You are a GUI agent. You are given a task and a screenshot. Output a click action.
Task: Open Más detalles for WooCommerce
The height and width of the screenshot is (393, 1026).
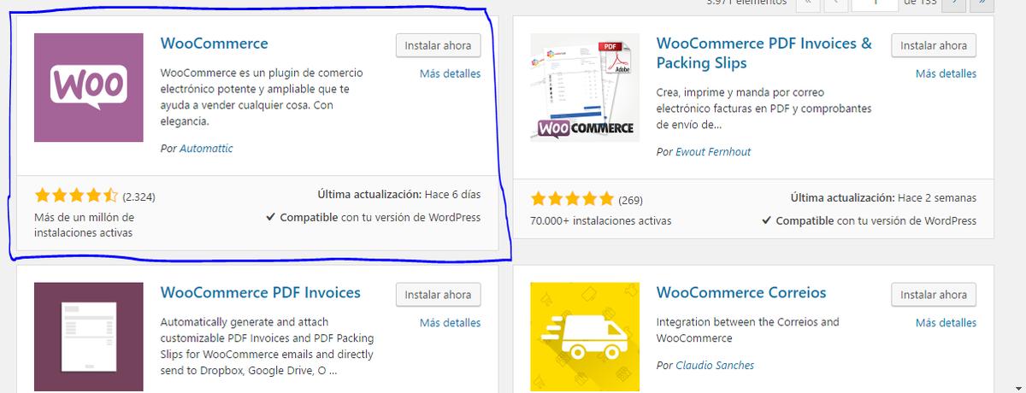click(x=450, y=73)
